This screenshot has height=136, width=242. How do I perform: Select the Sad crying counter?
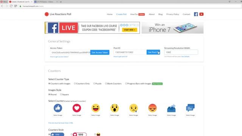pyautogui.click(x=133, y=108)
